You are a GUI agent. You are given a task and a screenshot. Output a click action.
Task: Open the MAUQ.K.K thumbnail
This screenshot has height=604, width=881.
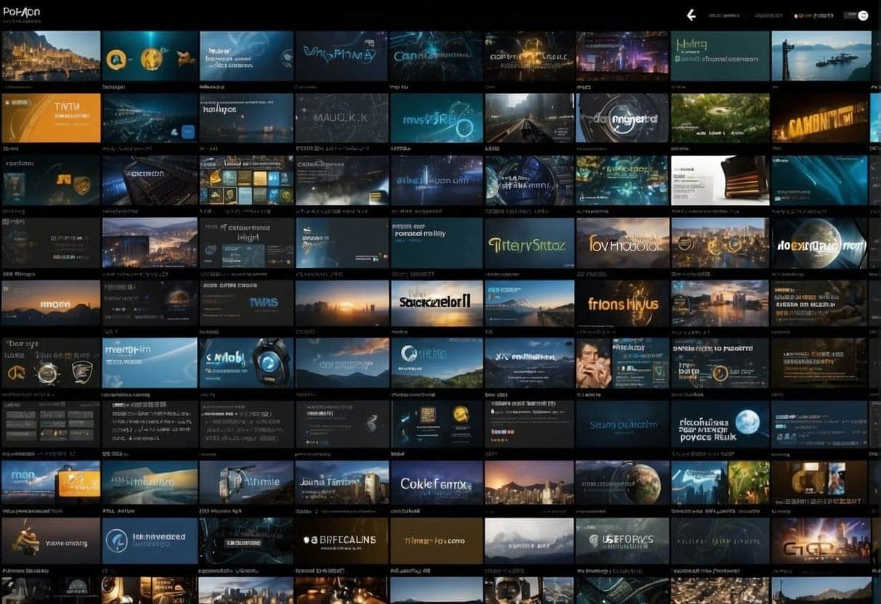point(341,118)
